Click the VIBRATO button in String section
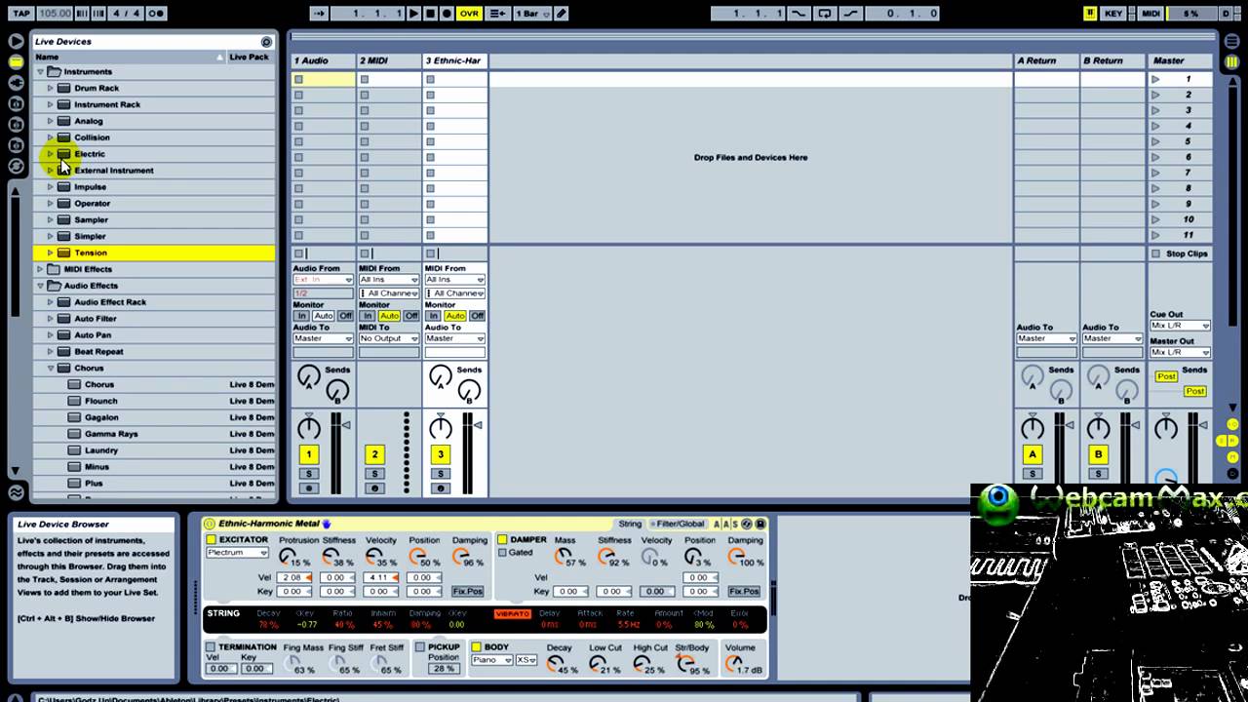1248x702 pixels. tap(512, 613)
